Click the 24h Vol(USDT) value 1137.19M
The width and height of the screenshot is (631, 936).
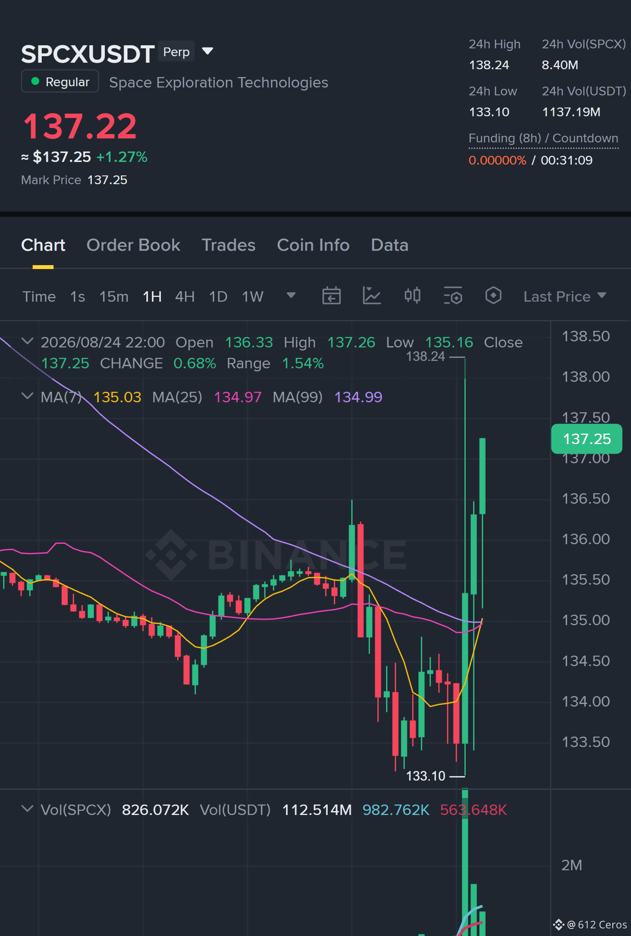pos(571,112)
